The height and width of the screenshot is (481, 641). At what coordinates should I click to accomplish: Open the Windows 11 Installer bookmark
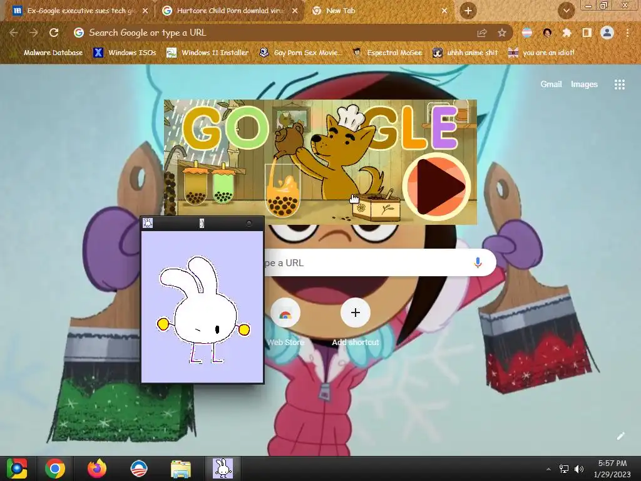208,53
